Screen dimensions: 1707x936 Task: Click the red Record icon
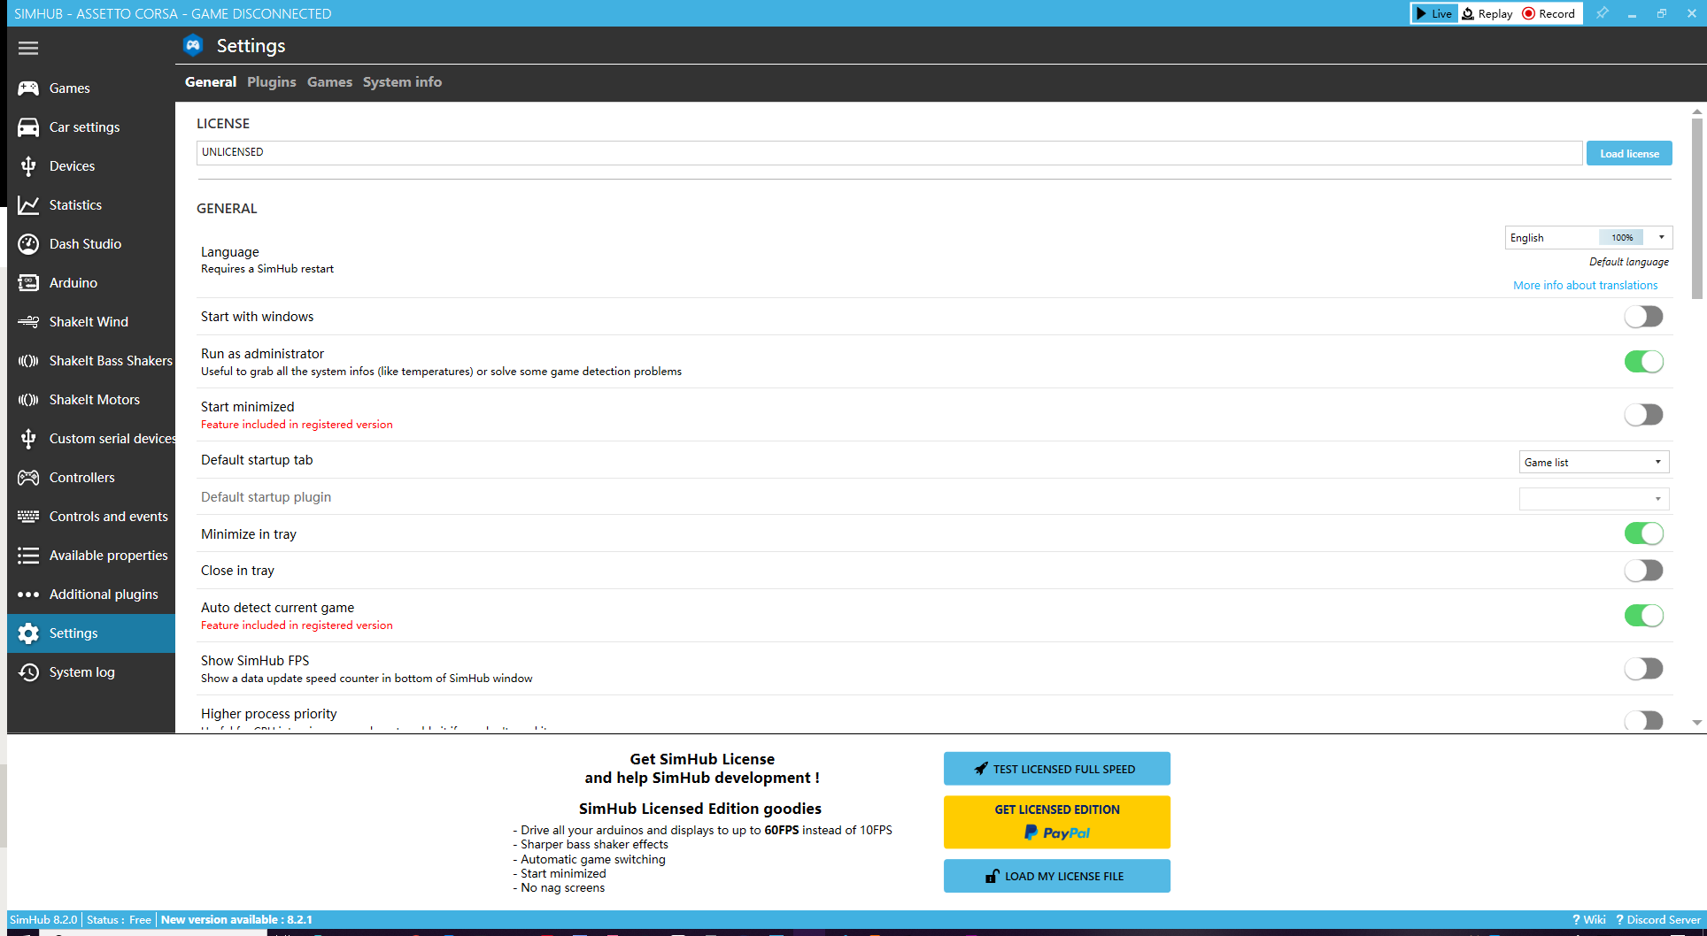click(1528, 13)
